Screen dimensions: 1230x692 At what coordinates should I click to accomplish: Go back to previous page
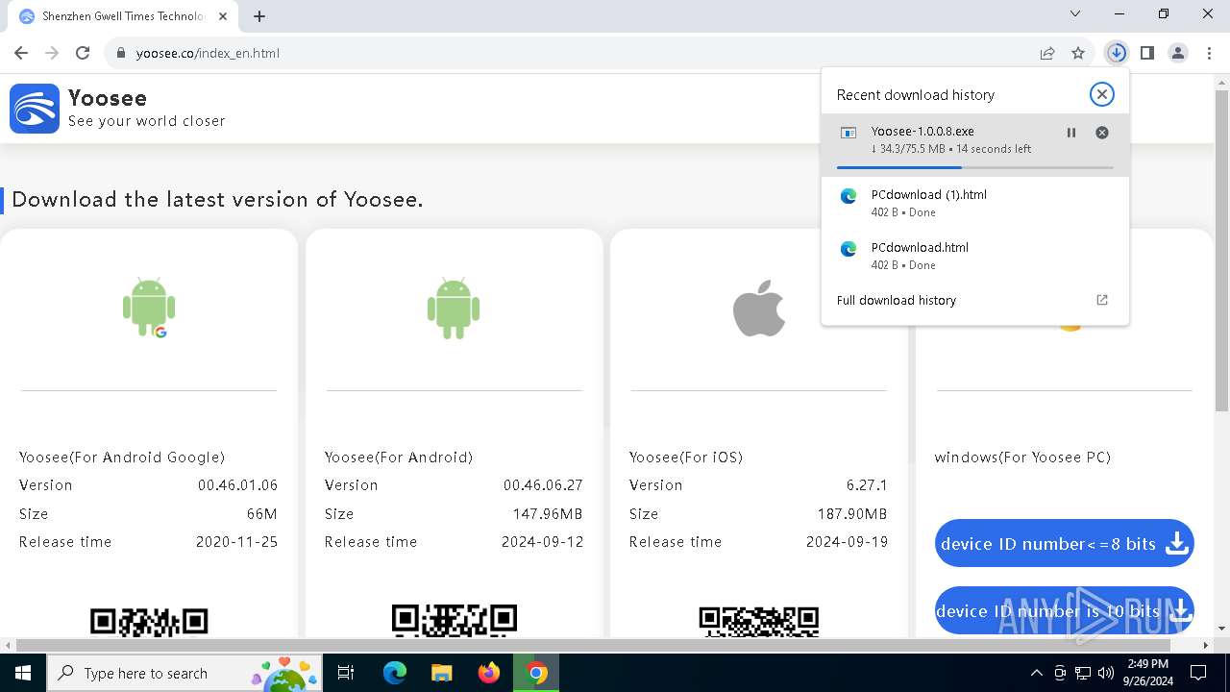point(21,53)
